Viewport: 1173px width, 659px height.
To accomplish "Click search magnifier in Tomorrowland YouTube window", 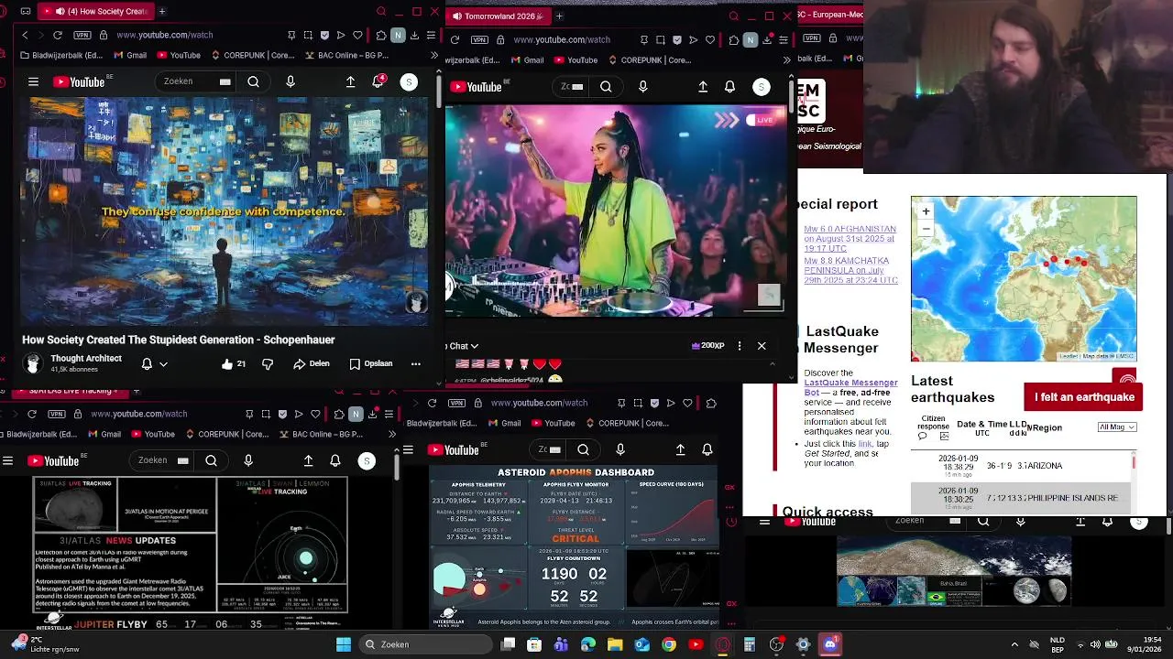I will click(x=606, y=86).
